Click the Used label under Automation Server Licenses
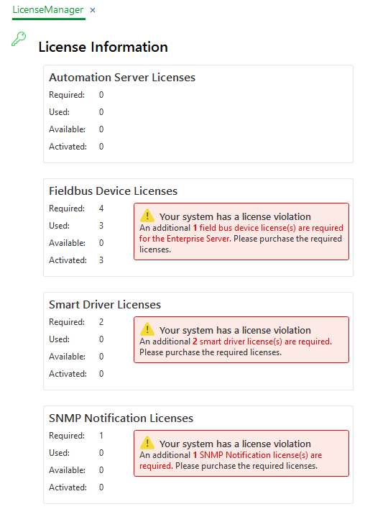Viewport: 388px width, 527px height. coord(60,112)
